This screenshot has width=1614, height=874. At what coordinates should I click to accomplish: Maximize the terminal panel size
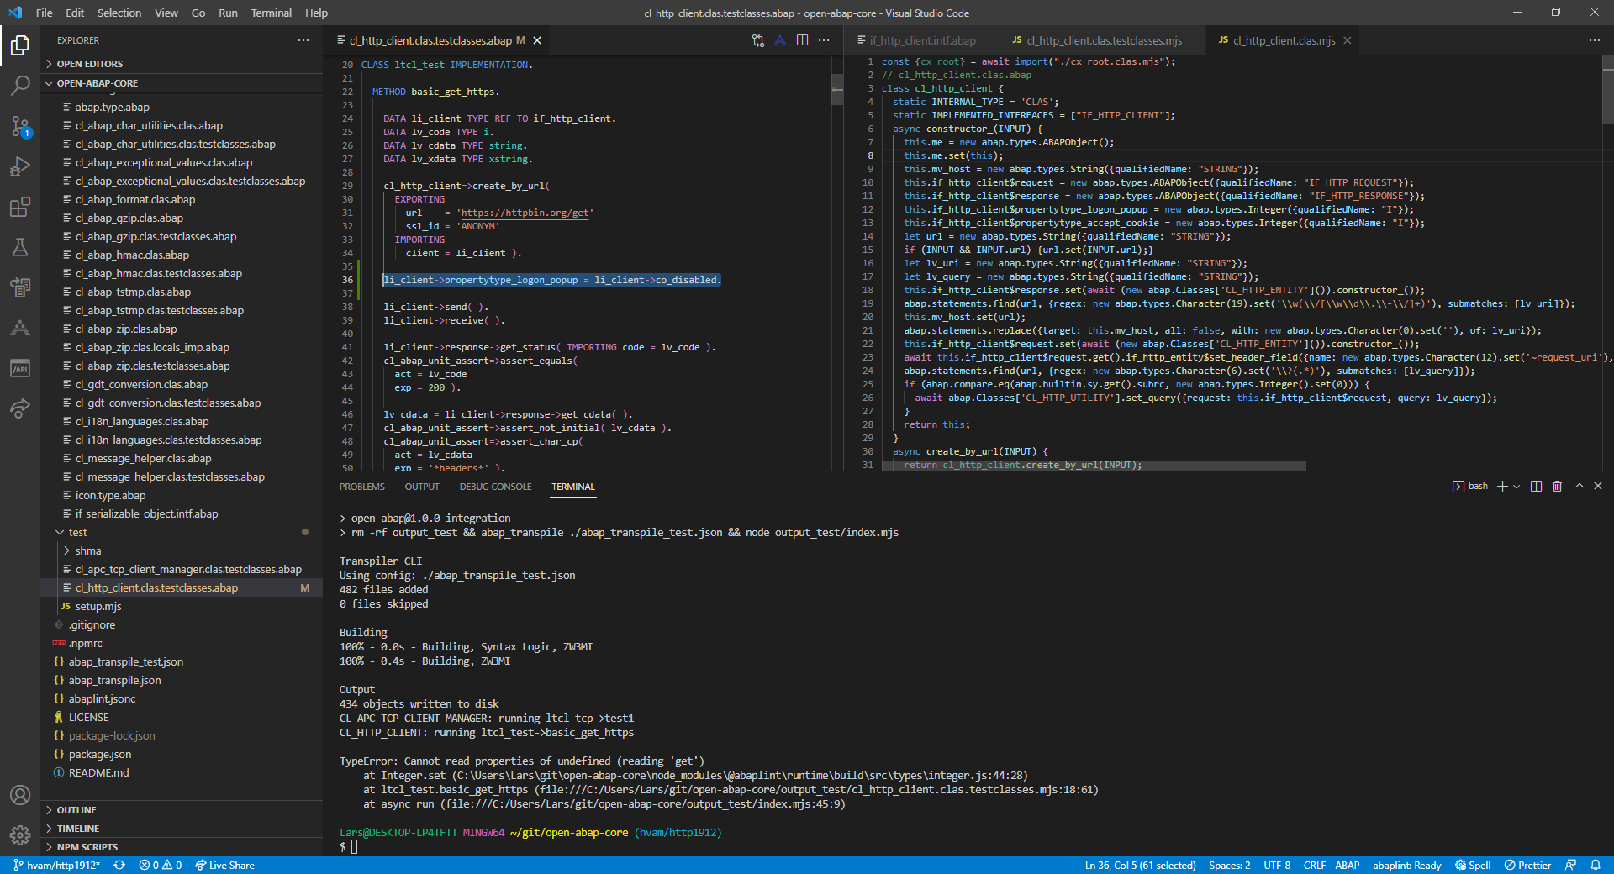[1579, 487]
